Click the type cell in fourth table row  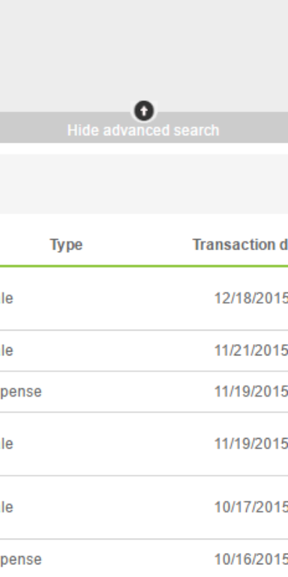(7, 444)
